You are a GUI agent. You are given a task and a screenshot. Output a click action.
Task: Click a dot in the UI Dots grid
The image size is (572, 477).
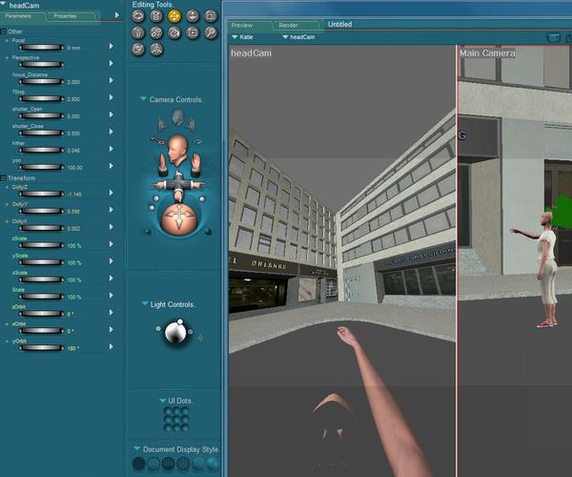pyautogui.click(x=176, y=419)
